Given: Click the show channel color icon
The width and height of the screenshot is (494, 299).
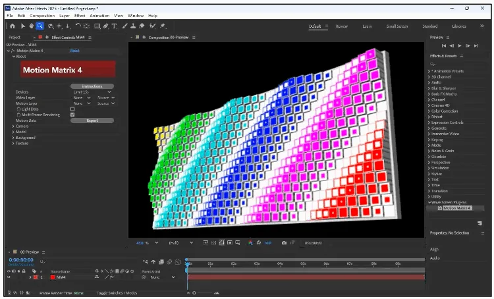Looking at the screenshot, I should coord(250,242).
